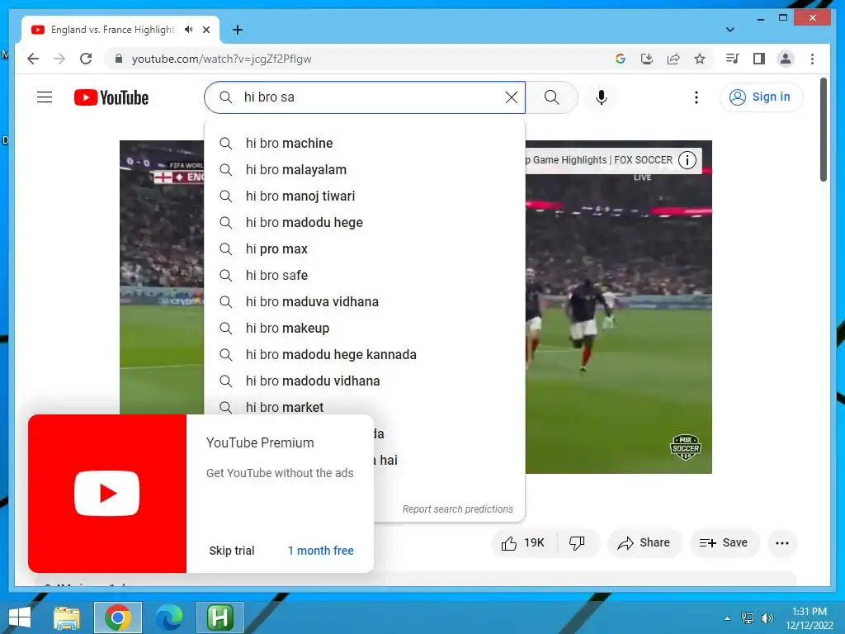The image size is (845, 634).
Task: Bookmark this tab with the star
Action: [x=700, y=59]
